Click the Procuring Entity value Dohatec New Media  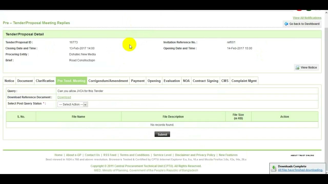click(82, 54)
